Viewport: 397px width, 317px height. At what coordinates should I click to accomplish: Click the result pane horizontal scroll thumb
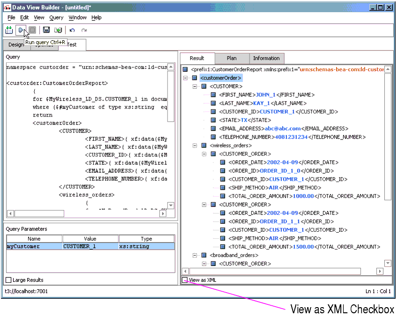tap(275, 272)
